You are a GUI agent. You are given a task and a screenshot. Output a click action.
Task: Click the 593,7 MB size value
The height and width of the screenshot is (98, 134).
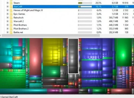113,18
